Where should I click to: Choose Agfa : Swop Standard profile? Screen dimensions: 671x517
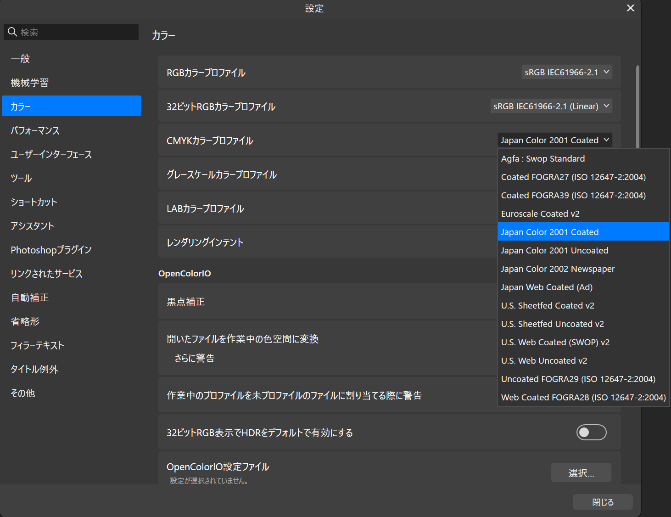(583, 158)
